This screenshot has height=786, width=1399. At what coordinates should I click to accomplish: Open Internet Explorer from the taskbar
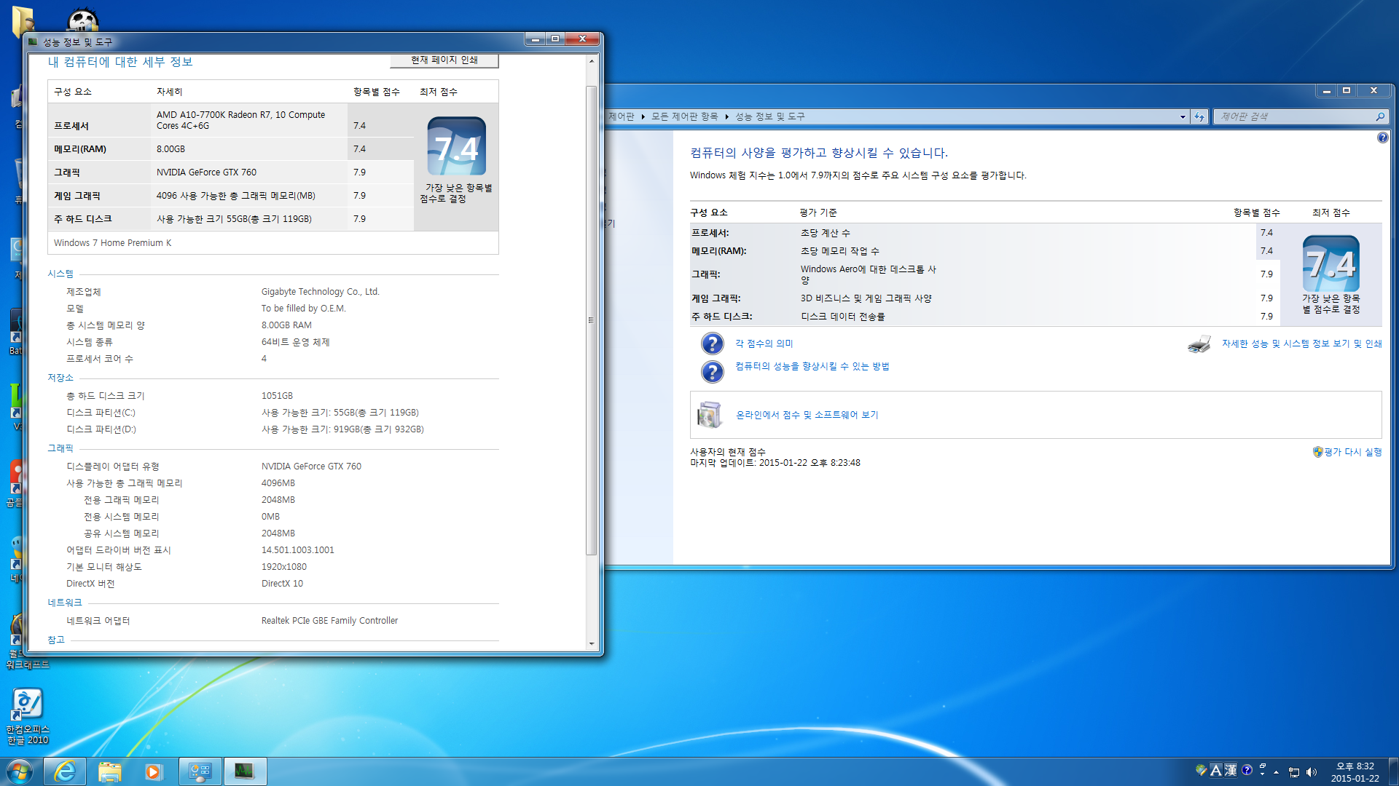65,771
